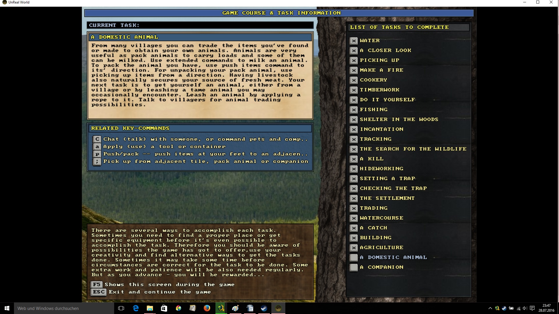
Task: Select the TIMBERWORK task label
Action: point(380,90)
